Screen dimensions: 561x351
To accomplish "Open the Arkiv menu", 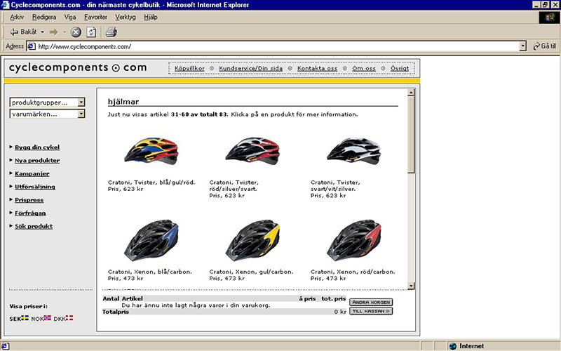I will pyautogui.click(x=17, y=17).
